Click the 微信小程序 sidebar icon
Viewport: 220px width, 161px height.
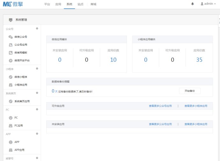[11, 77]
